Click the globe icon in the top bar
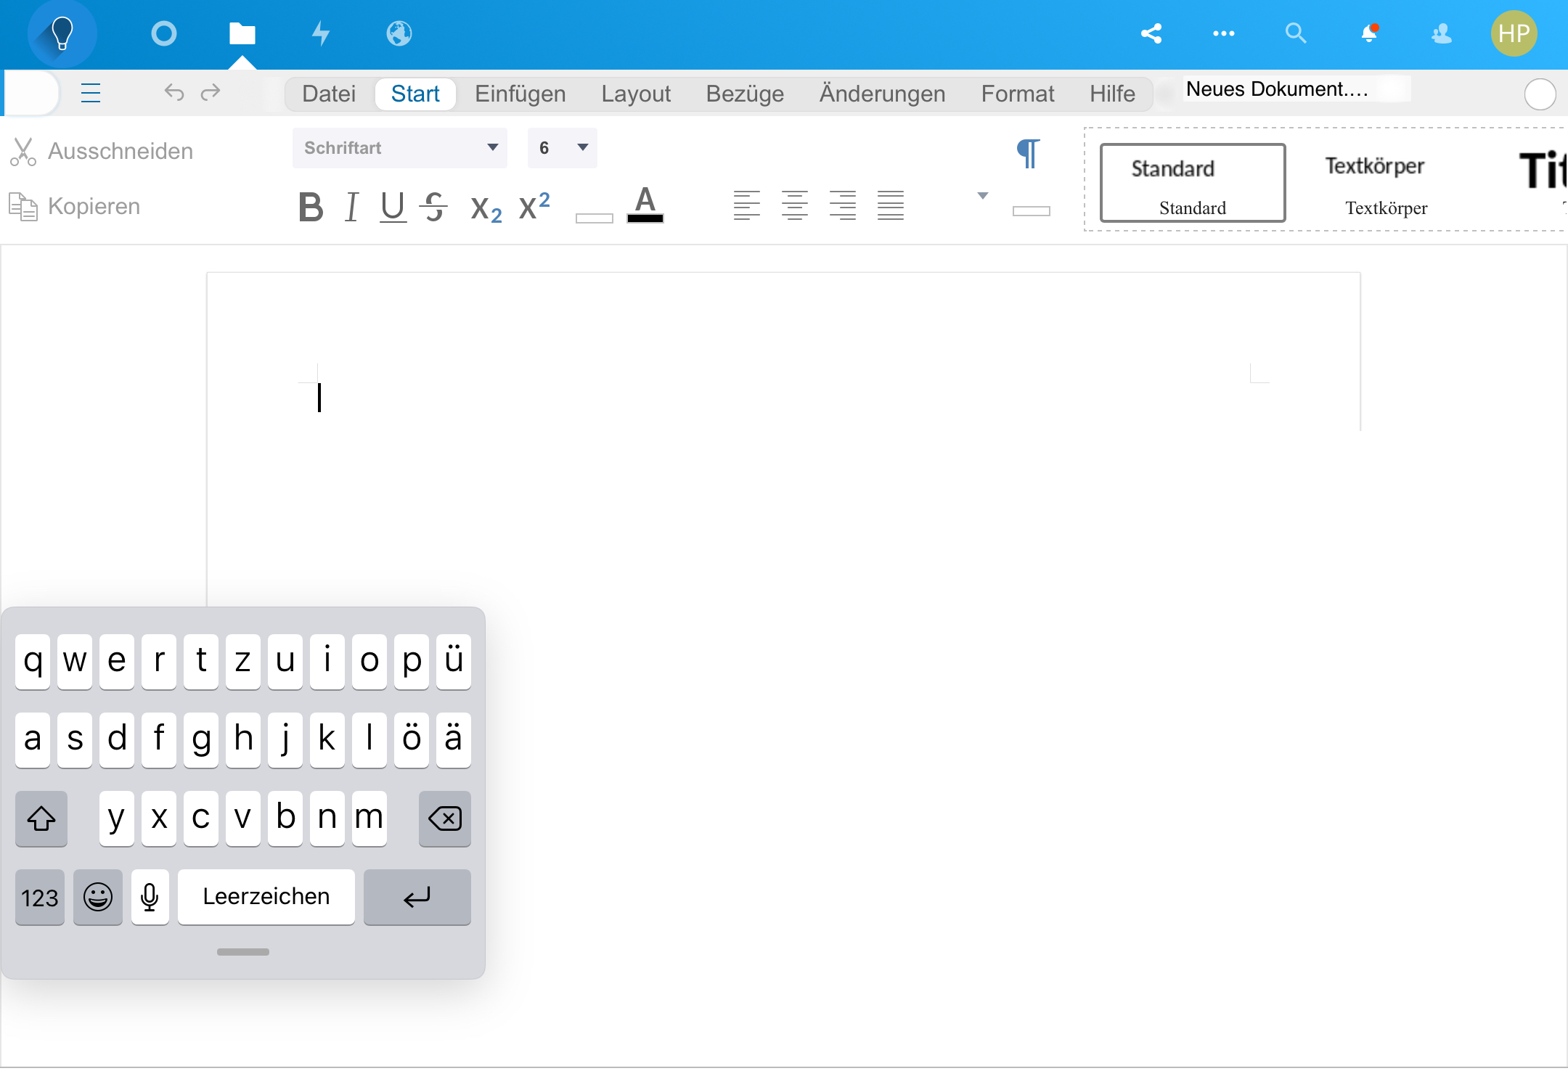 pyautogui.click(x=398, y=33)
